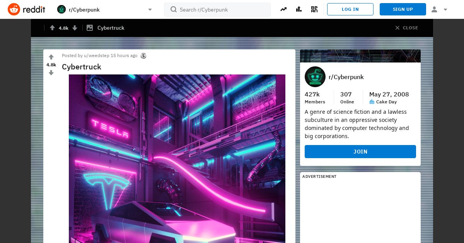Viewport: 464px width, 243px height.
Task: Click the Cybertruck title in the black bar
Action: tap(111, 28)
